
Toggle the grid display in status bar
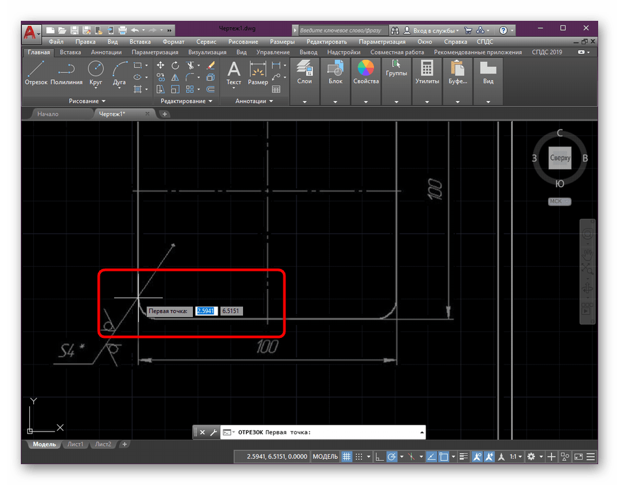(x=346, y=456)
